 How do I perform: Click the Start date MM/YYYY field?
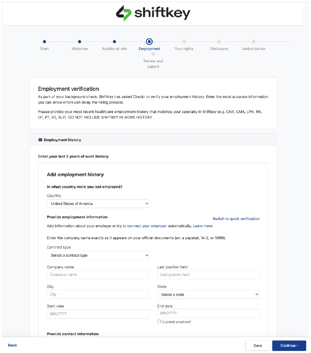(98, 314)
